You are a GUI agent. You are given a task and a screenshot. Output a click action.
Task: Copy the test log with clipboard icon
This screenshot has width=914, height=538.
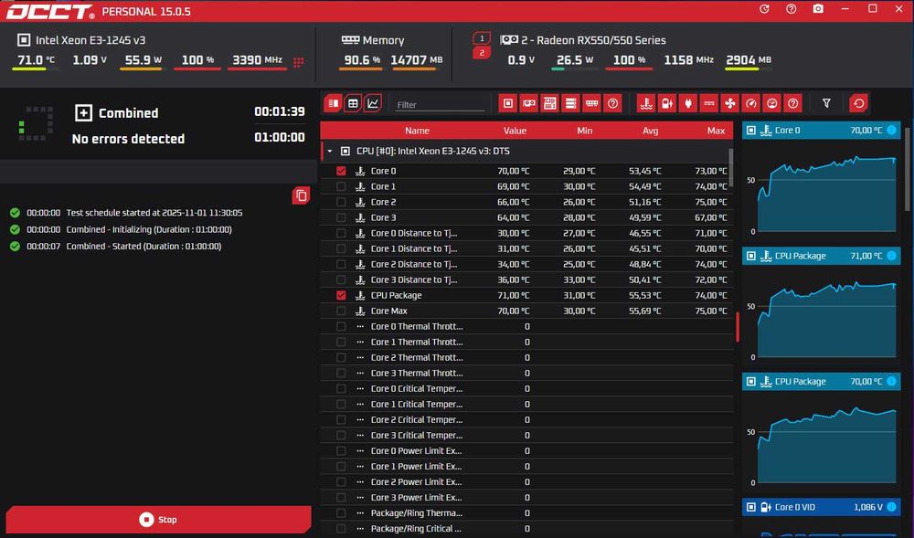(x=301, y=195)
